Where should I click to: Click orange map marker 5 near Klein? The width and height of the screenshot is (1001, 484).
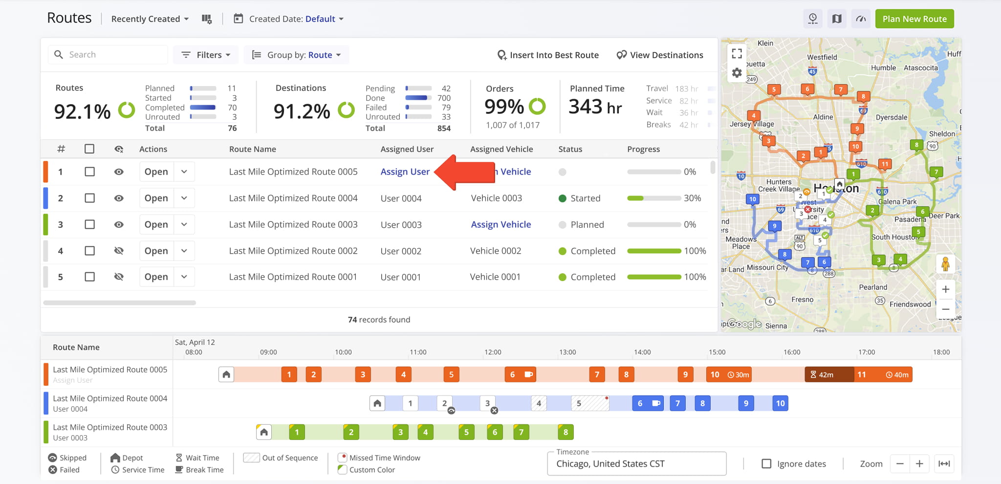[773, 89]
